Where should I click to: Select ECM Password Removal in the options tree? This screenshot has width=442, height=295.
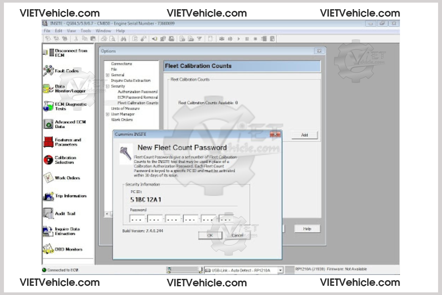(x=138, y=97)
